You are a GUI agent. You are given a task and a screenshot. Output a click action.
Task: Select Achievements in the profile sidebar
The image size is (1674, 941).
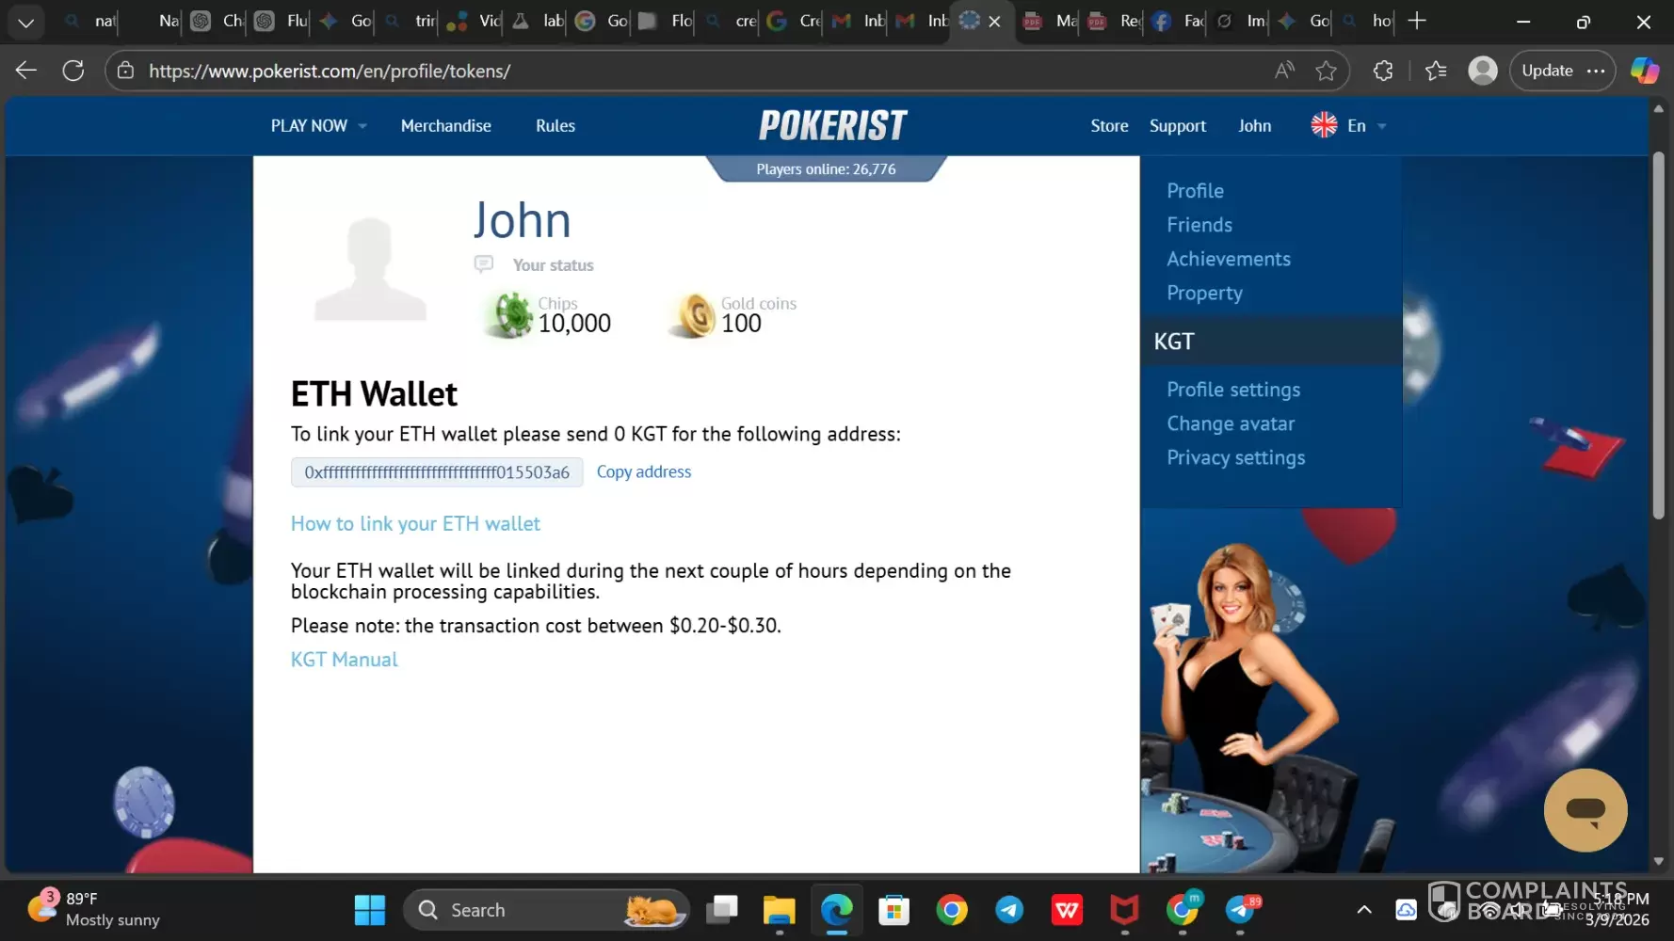coord(1228,259)
